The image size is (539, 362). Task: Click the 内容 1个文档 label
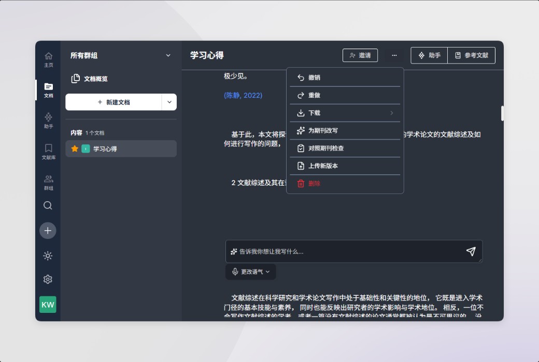(87, 133)
